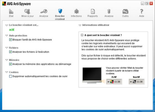Image resolution: width=155 pixels, height=112 pixels.
Task: Collapse the Cookies section triangle
Action: click(x=7, y=72)
